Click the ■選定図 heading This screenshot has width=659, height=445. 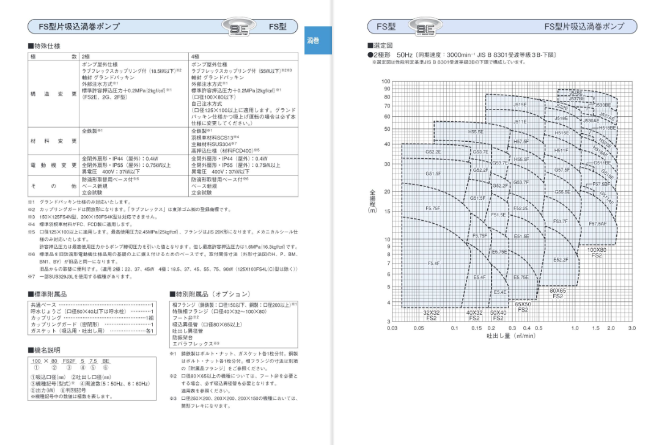(380, 45)
